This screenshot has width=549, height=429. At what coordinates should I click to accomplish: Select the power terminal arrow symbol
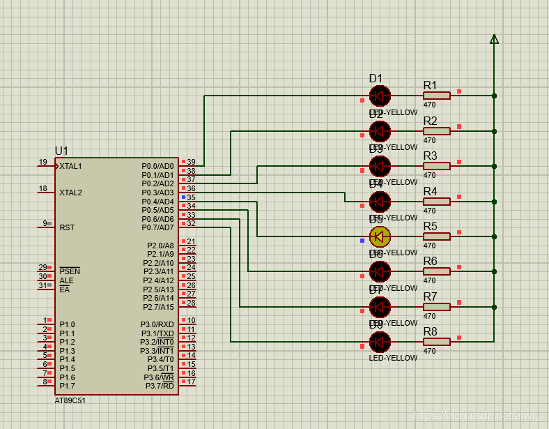pyautogui.click(x=494, y=39)
